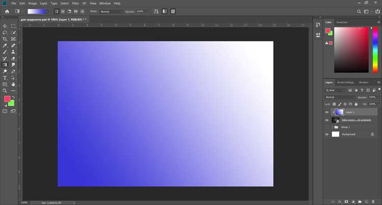Choose Radial gradient style
This screenshot has width=382, height=205.
(x=63, y=11)
